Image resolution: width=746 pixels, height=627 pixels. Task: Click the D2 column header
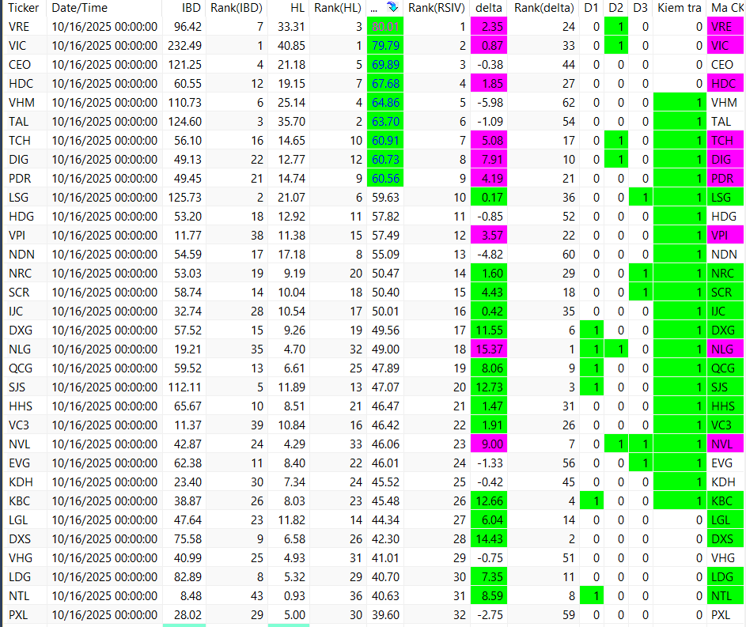click(x=615, y=8)
